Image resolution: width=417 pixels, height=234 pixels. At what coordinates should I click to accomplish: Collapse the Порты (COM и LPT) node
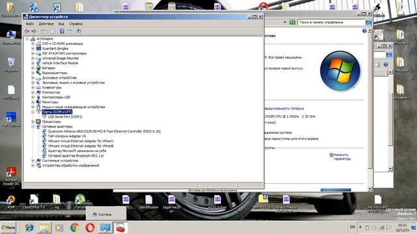point(33,112)
